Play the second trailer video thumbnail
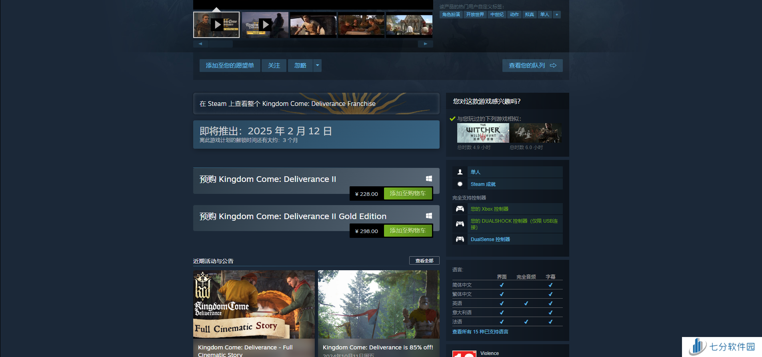 (x=265, y=25)
